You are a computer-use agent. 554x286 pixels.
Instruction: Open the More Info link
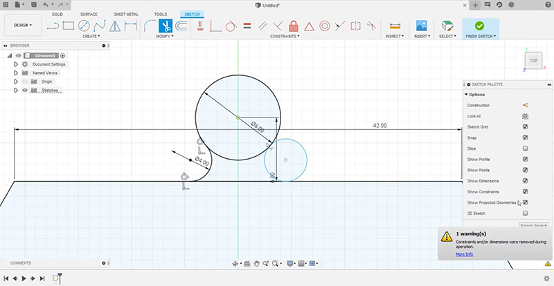coord(464,254)
